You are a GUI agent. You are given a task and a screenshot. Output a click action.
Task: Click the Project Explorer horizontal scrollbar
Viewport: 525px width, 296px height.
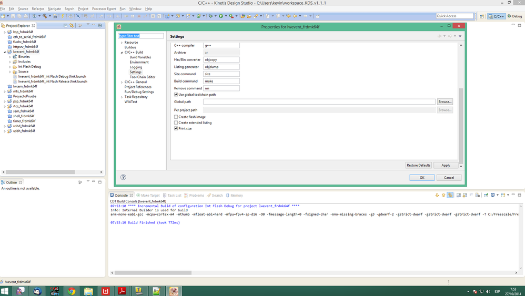coord(41,172)
